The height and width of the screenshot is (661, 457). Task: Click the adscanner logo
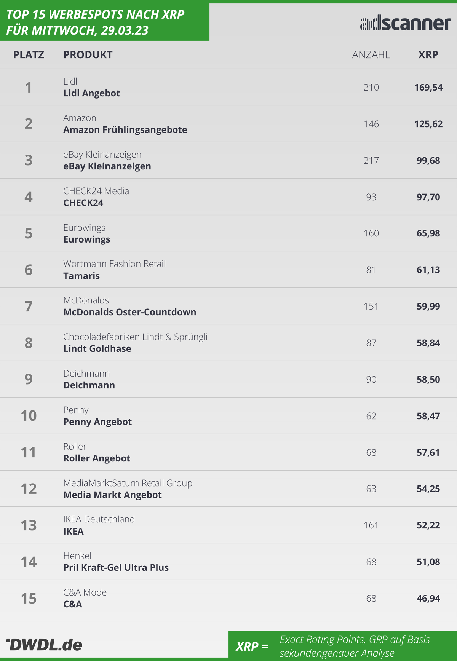[x=405, y=24]
